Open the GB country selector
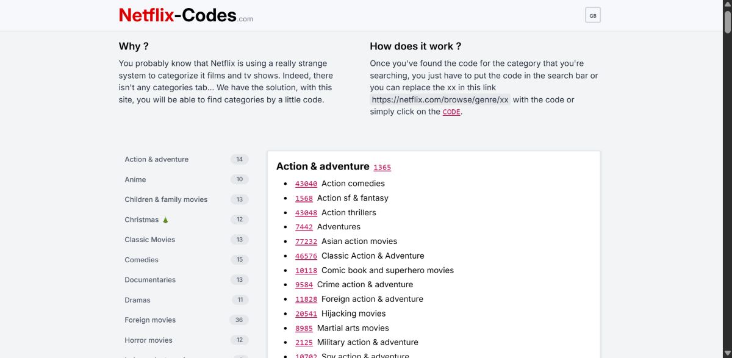732x358 pixels. (x=592, y=15)
